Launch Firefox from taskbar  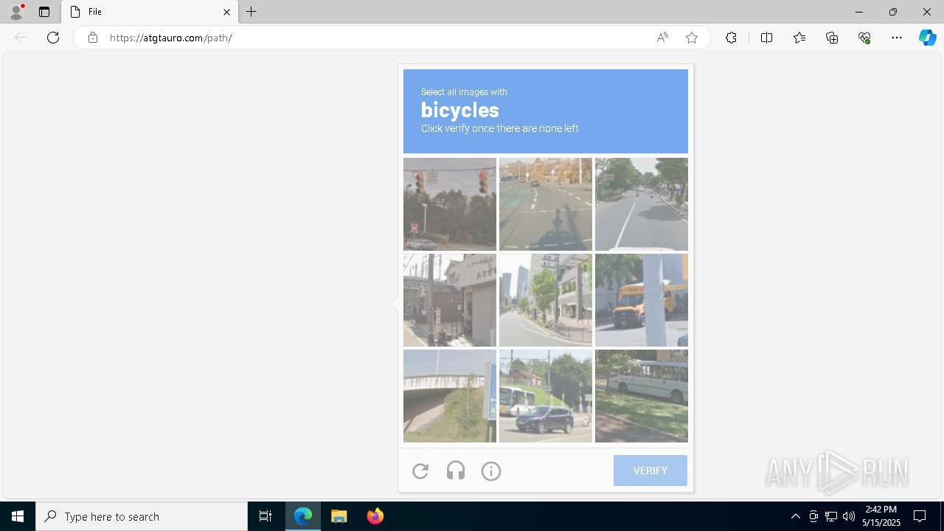tap(375, 516)
